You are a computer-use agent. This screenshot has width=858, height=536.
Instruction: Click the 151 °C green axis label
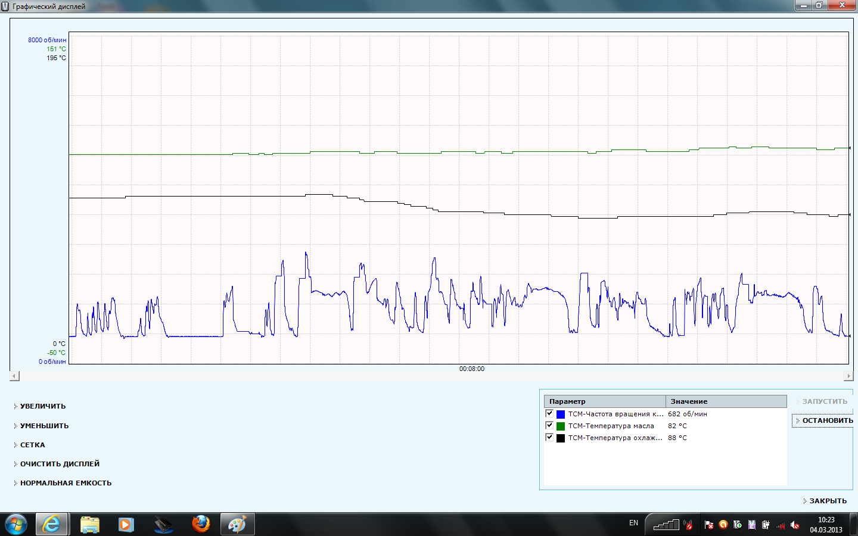pyautogui.click(x=57, y=49)
